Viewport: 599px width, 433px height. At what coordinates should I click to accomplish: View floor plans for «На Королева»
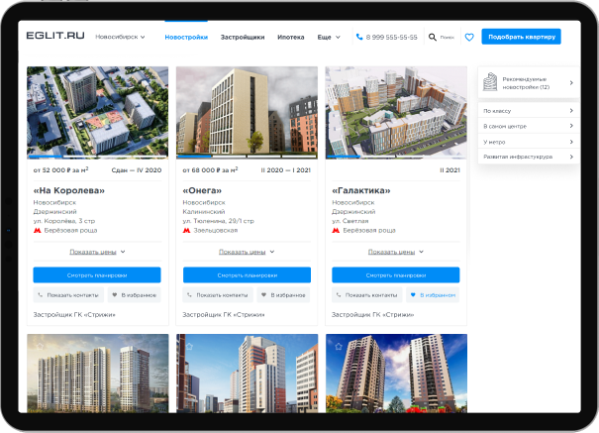pos(97,274)
